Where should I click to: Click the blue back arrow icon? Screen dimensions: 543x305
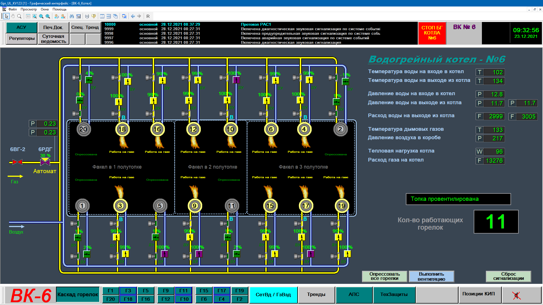pyautogui.click(x=133, y=16)
